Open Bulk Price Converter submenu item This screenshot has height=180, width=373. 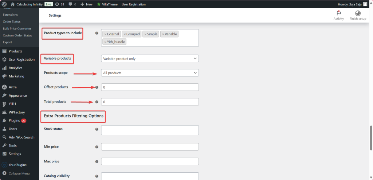click(x=17, y=28)
